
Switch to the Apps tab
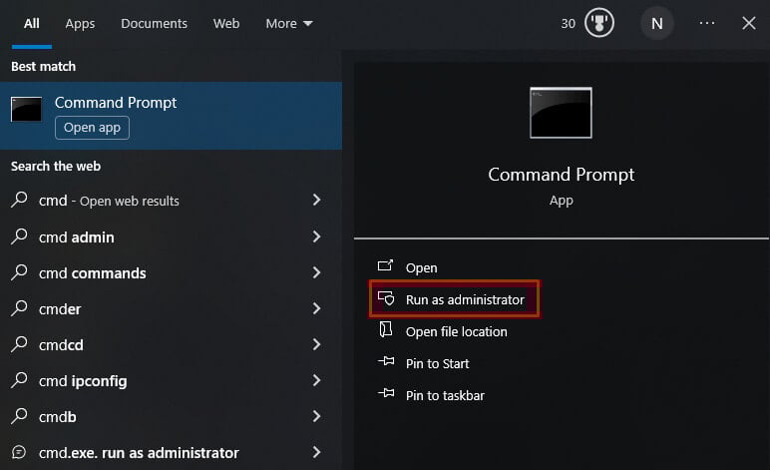click(80, 23)
